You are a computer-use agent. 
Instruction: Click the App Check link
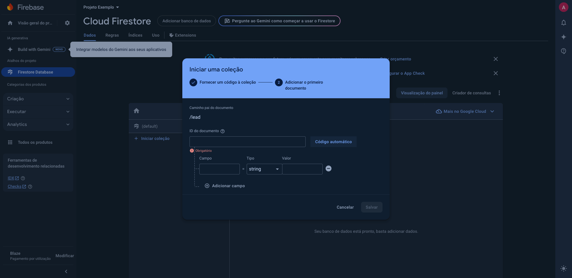point(407,73)
